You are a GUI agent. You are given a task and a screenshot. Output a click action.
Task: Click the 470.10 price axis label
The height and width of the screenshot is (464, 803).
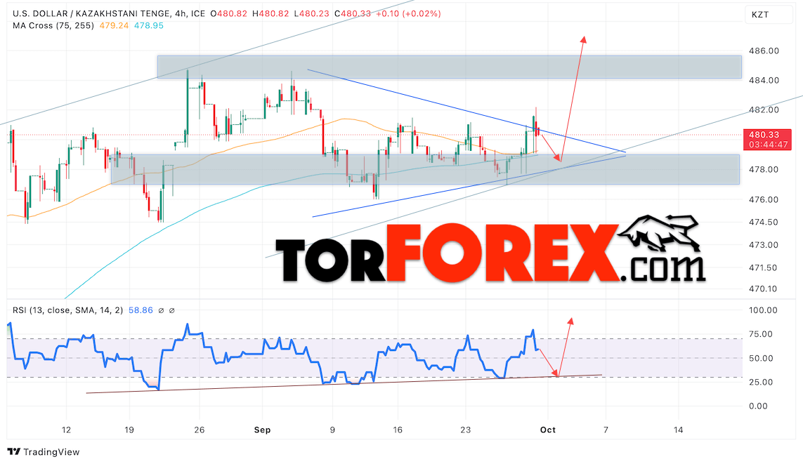click(762, 289)
